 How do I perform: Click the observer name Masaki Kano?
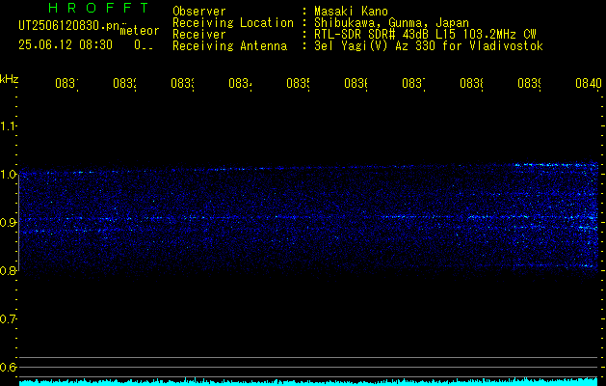351,12
